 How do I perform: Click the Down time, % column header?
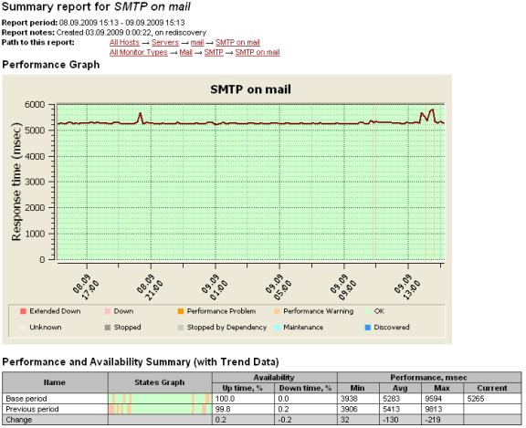306,388
